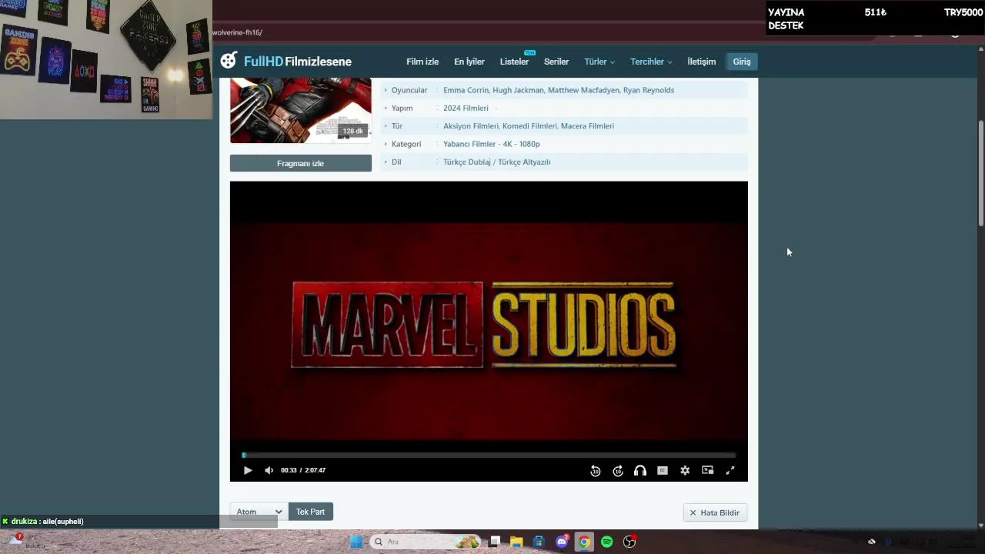The height and width of the screenshot is (554, 985).
Task: Open the Seriler menu
Action: [556, 62]
